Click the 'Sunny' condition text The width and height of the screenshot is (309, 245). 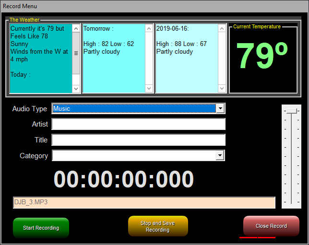coord(19,44)
